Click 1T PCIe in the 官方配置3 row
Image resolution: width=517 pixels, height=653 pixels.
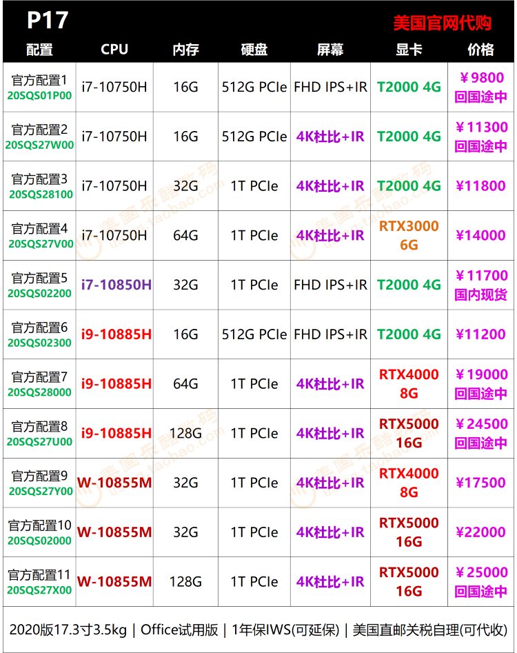pyautogui.click(x=254, y=186)
